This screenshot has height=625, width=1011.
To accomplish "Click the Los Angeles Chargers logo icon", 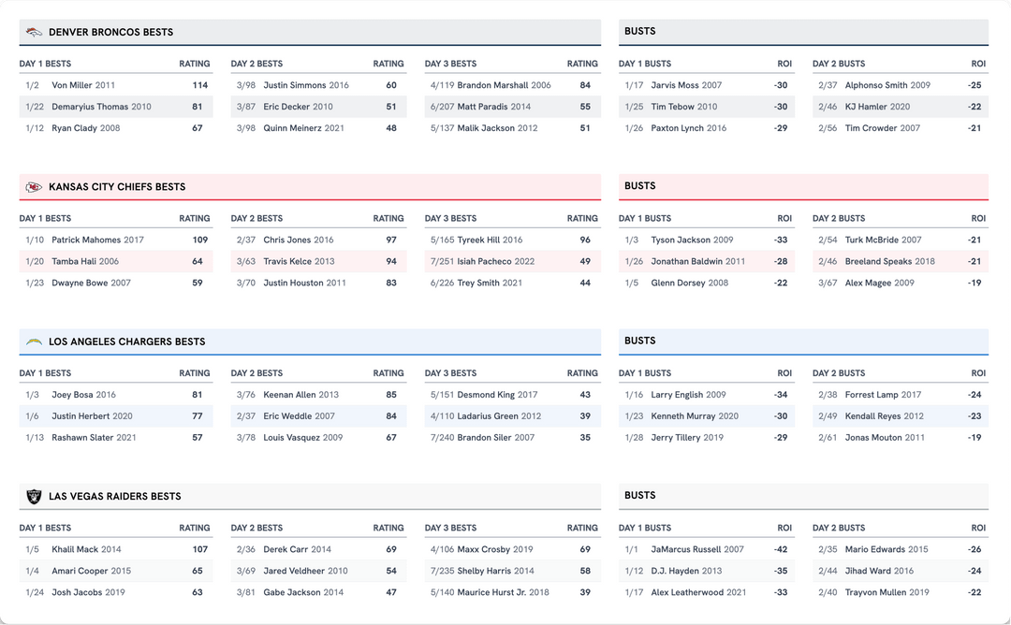I will 34,342.
